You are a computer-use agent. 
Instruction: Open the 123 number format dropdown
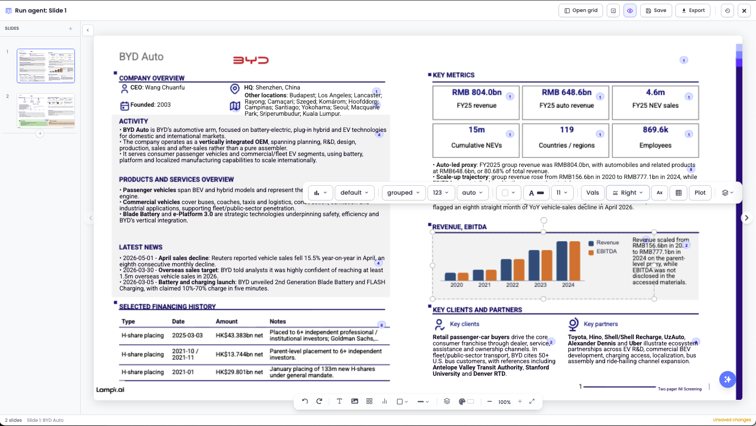pyautogui.click(x=441, y=193)
